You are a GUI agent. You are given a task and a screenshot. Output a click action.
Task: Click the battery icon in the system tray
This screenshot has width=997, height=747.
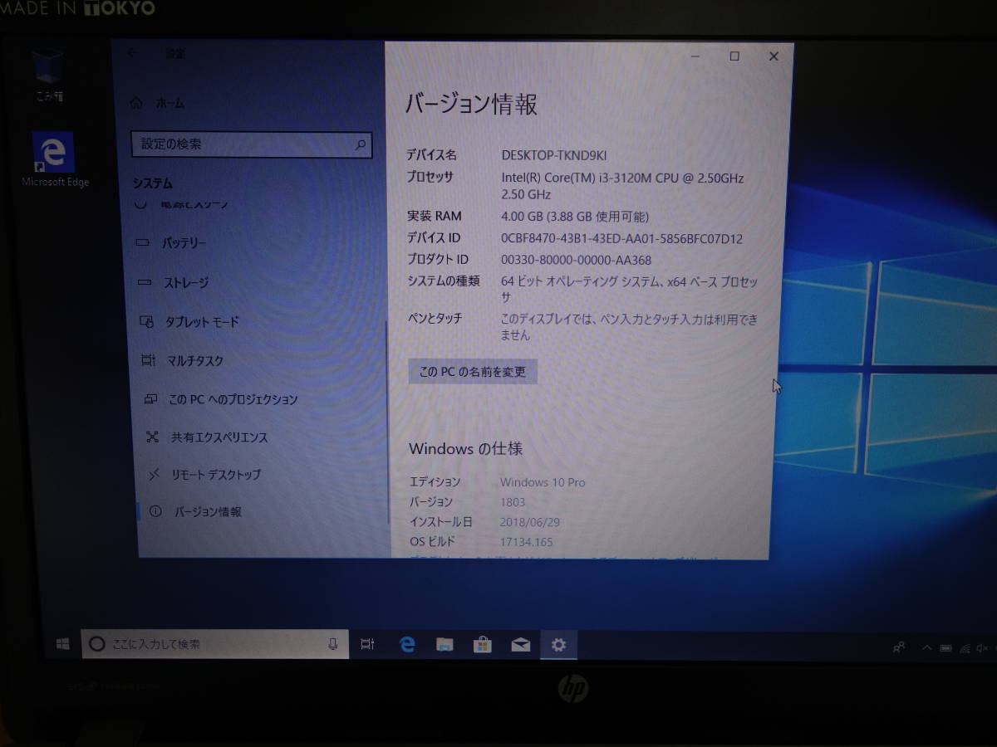coord(946,647)
